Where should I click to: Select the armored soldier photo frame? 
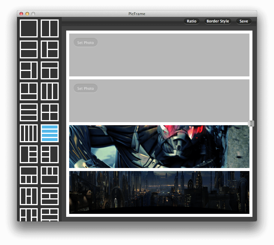(159, 146)
